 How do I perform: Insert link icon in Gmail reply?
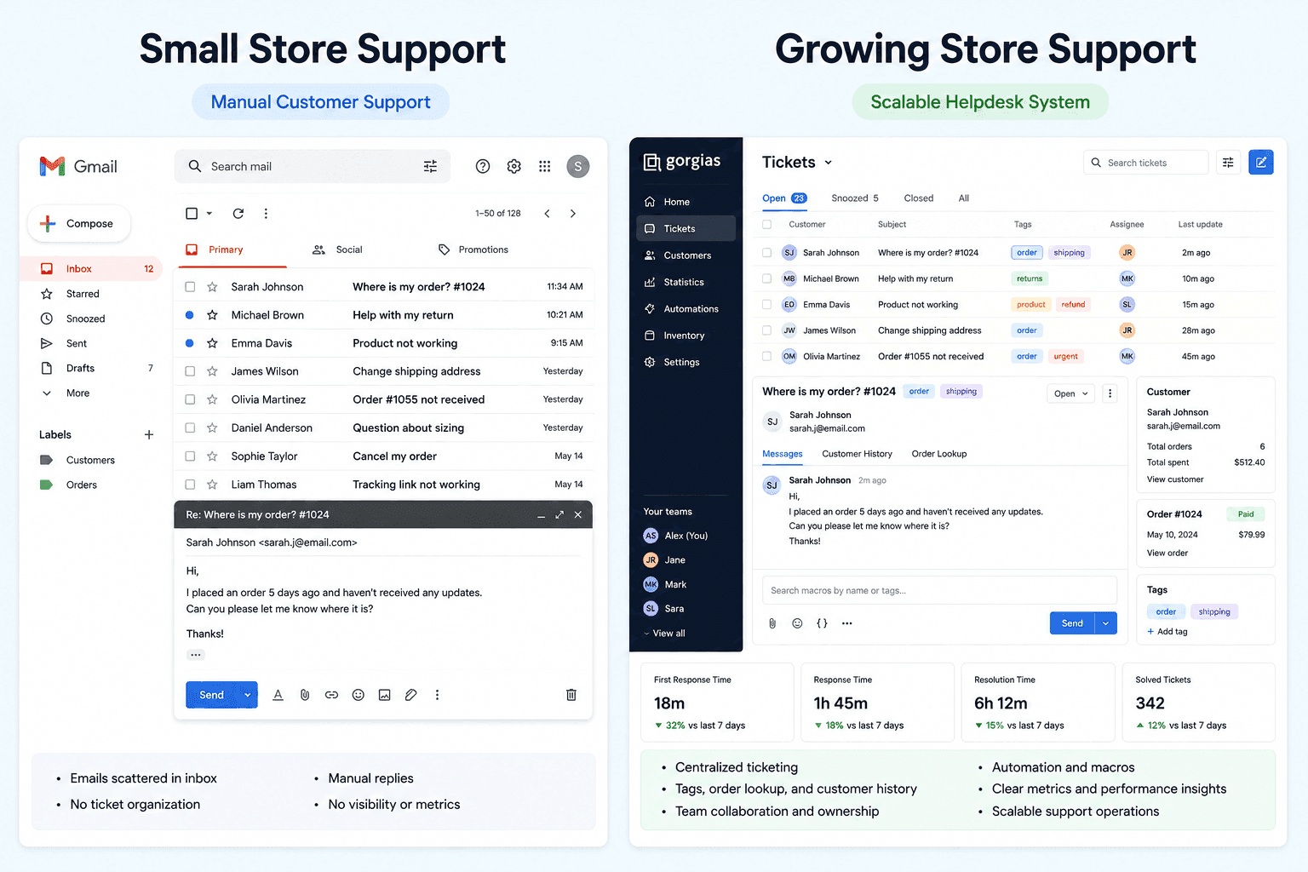pyautogui.click(x=331, y=695)
